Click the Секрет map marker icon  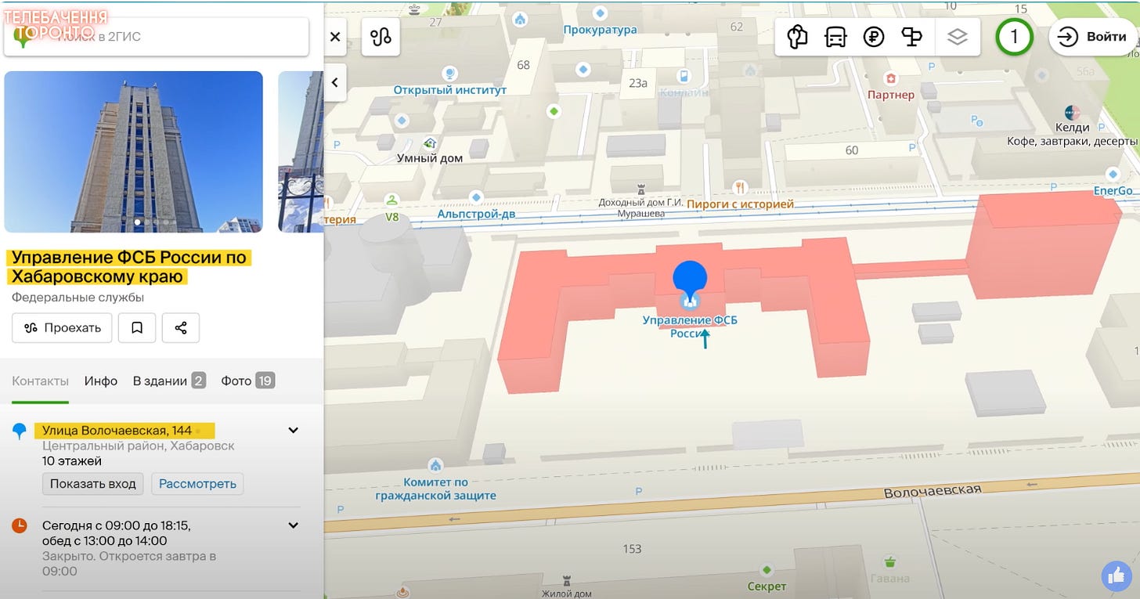point(767,570)
